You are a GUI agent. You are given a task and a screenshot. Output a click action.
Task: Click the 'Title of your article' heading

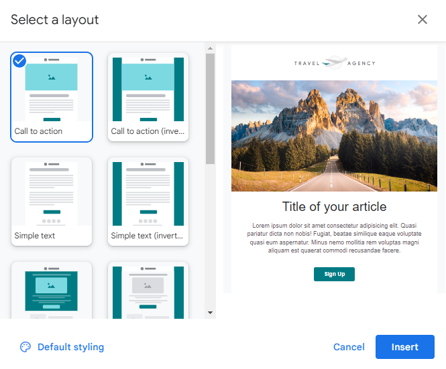(x=334, y=206)
